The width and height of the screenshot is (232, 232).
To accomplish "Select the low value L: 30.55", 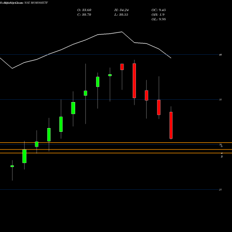I will 121,15.
